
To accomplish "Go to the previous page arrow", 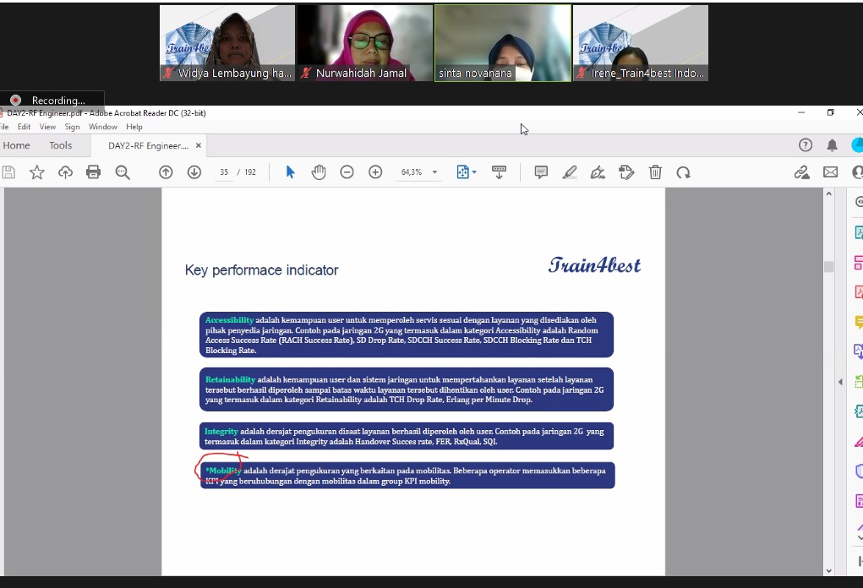I will coord(166,172).
